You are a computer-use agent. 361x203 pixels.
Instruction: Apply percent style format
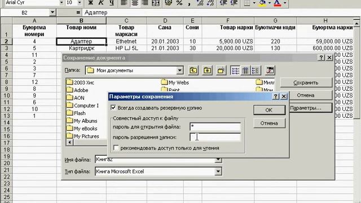(x=179, y=3)
